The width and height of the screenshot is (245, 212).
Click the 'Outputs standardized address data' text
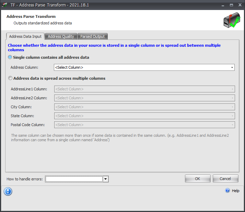click(x=43, y=23)
